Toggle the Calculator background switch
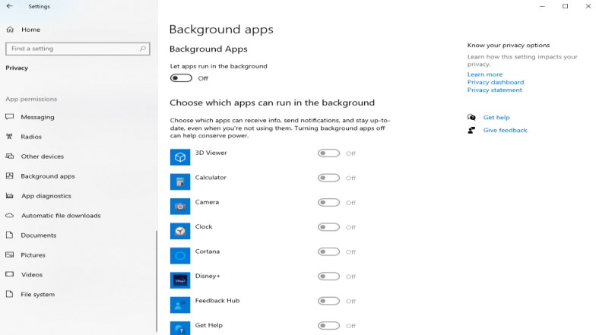This screenshot has width=596, height=335. (328, 178)
